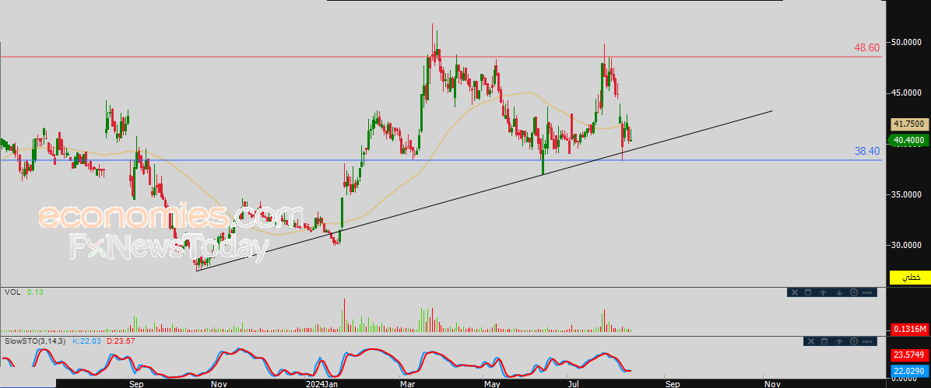Click the Jul time axis label

574,383
